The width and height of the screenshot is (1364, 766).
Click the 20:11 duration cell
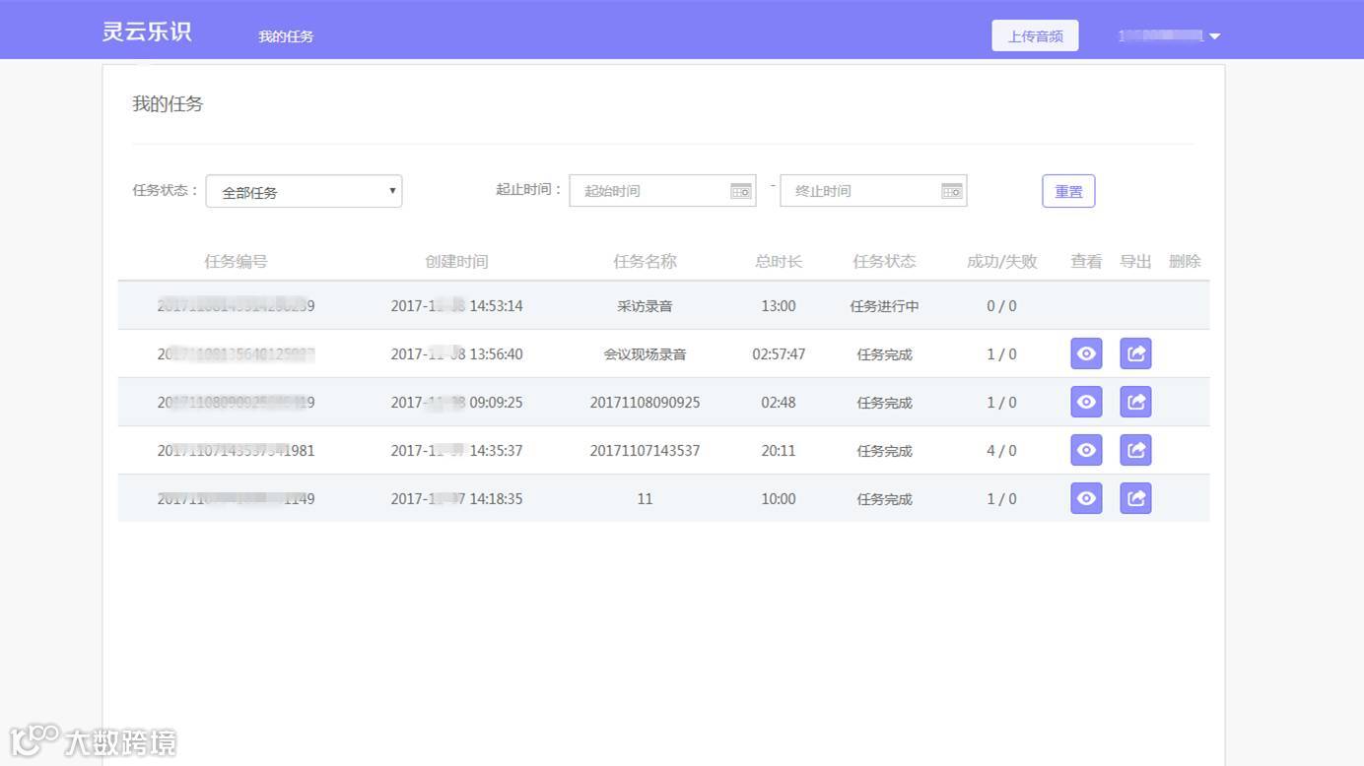pyautogui.click(x=779, y=451)
